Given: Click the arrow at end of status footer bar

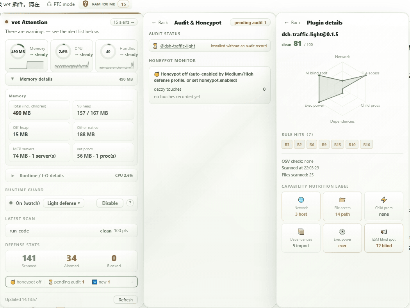Looking at the screenshot, I should [131, 282].
